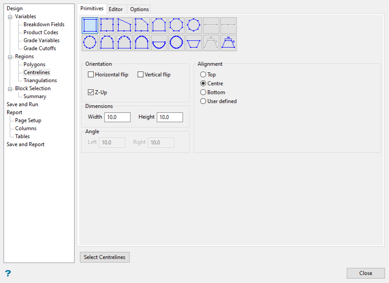
Task: Select the blue trapezoid with W angle icon
Action: pyautogui.click(x=229, y=43)
